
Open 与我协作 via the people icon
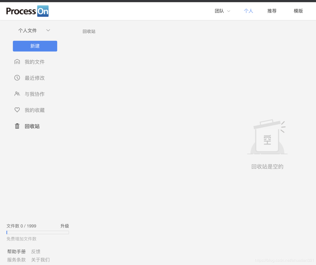(17, 94)
